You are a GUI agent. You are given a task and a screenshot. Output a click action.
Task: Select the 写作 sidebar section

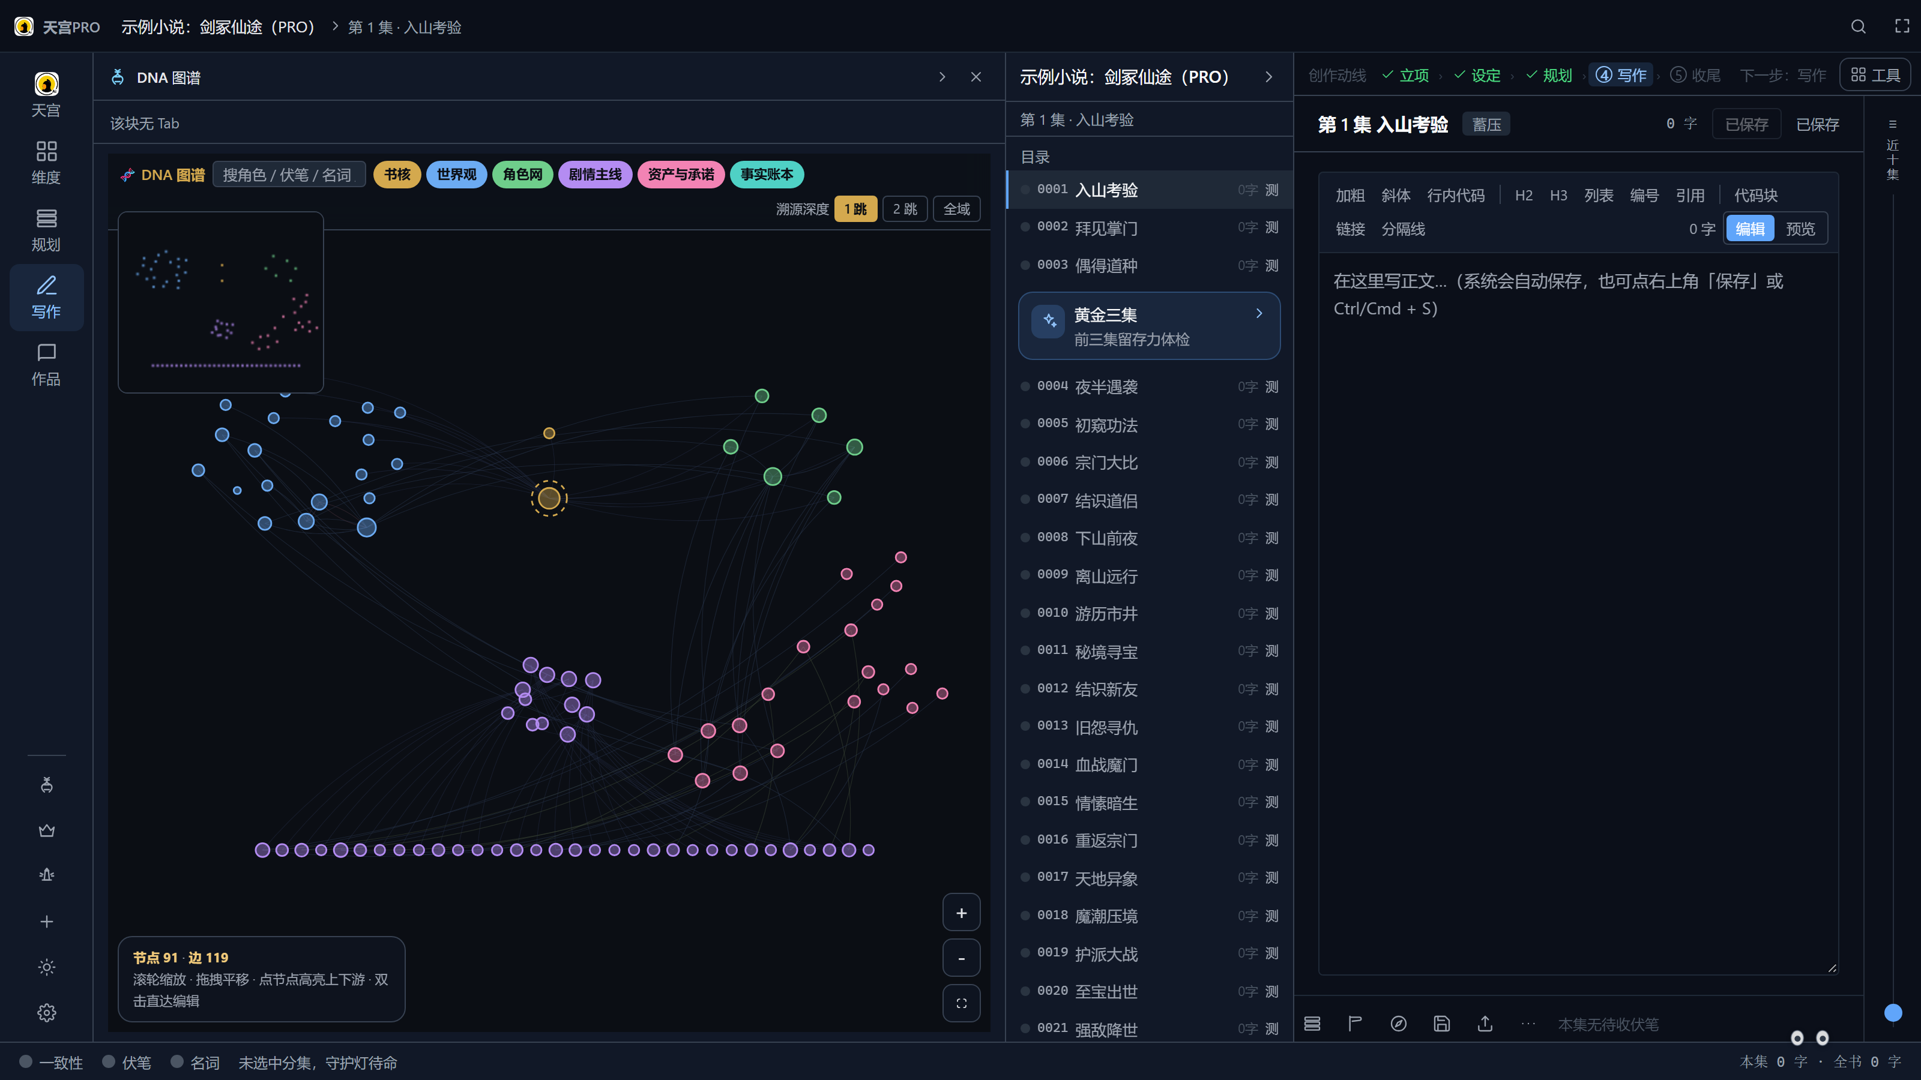(x=46, y=296)
